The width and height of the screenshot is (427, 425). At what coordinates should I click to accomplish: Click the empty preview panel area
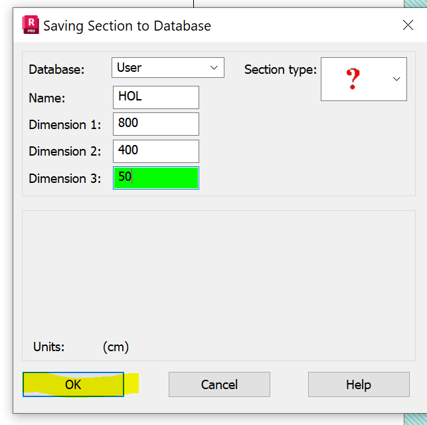tap(218, 273)
